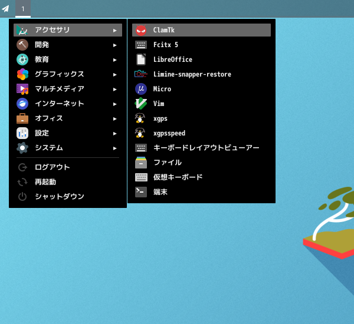Click the 設定 sliders icon
This screenshot has height=324, width=354.
coord(22,133)
